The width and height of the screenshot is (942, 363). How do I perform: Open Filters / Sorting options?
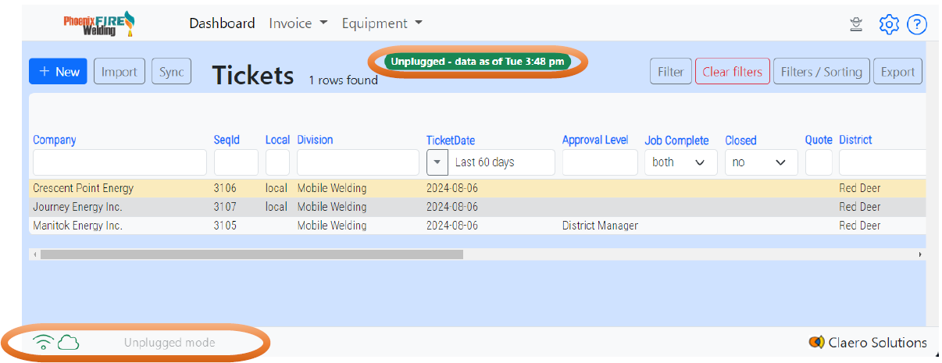(x=821, y=72)
